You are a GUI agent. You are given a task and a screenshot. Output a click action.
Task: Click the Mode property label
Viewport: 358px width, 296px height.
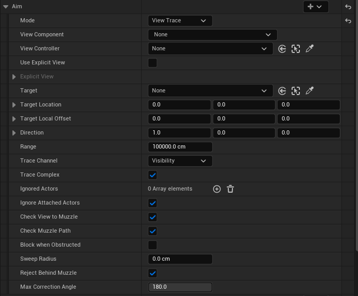click(x=27, y=21)
